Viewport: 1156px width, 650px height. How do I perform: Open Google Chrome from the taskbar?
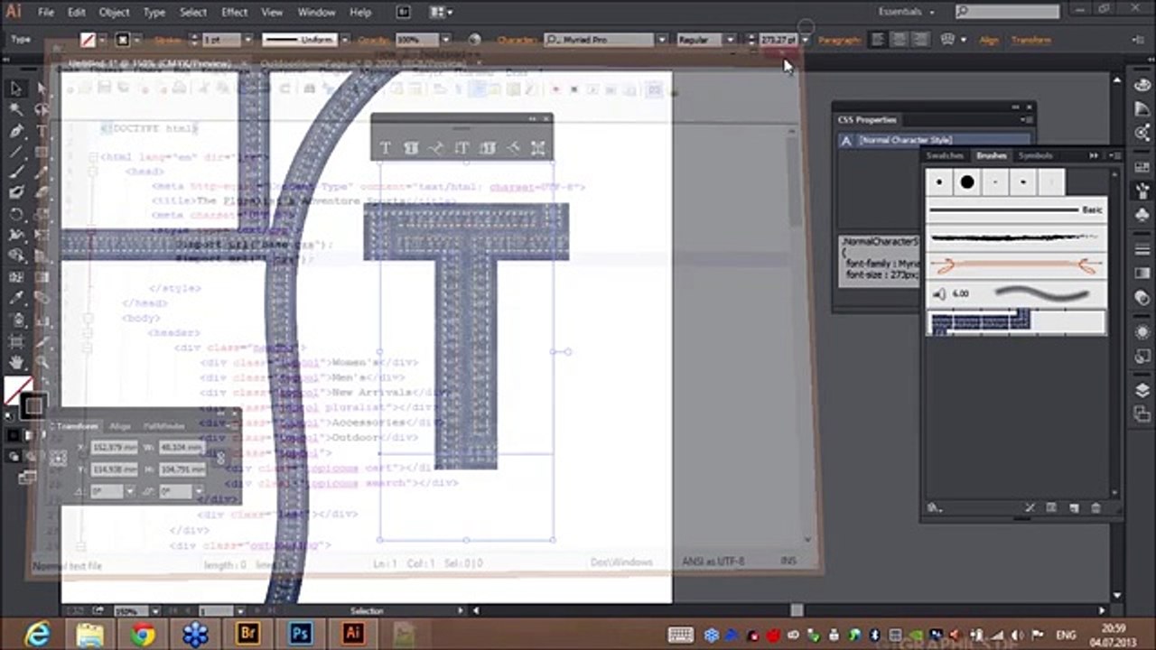click(x=142, y=635)
